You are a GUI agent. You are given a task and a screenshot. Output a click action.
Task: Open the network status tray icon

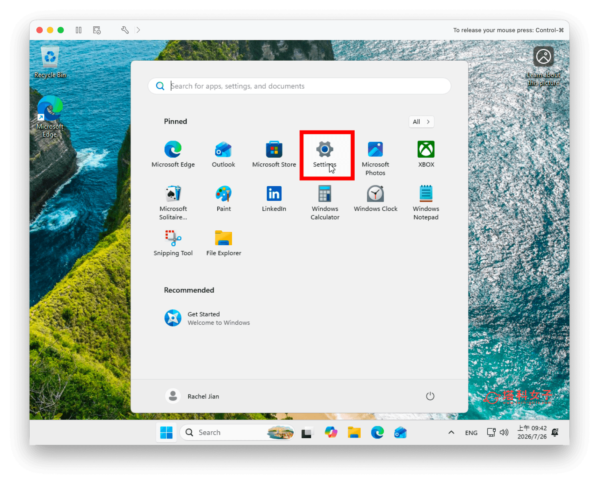(x=491, y=432)
